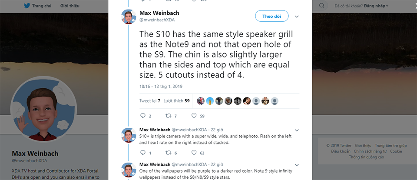Click the search magnifier icon
The image size is (417, 180).
coord(321,6)
